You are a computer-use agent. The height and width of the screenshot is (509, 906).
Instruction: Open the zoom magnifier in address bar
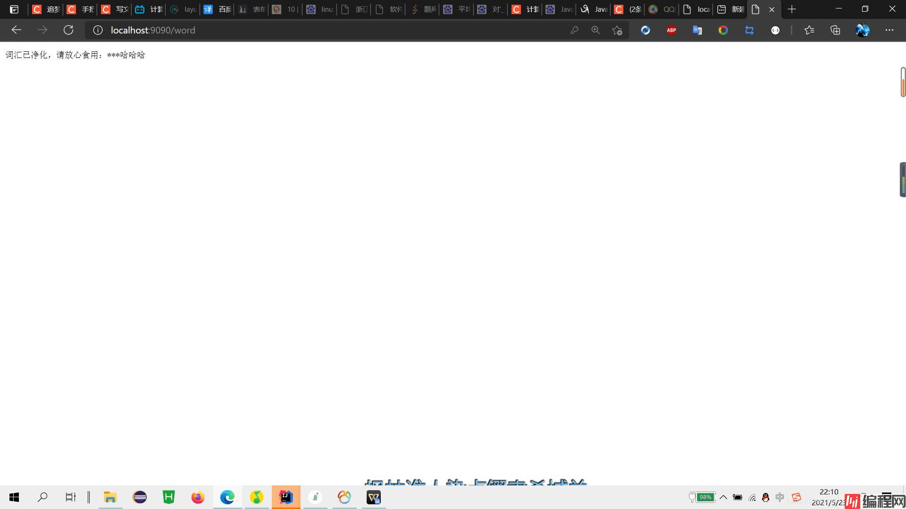596,30
